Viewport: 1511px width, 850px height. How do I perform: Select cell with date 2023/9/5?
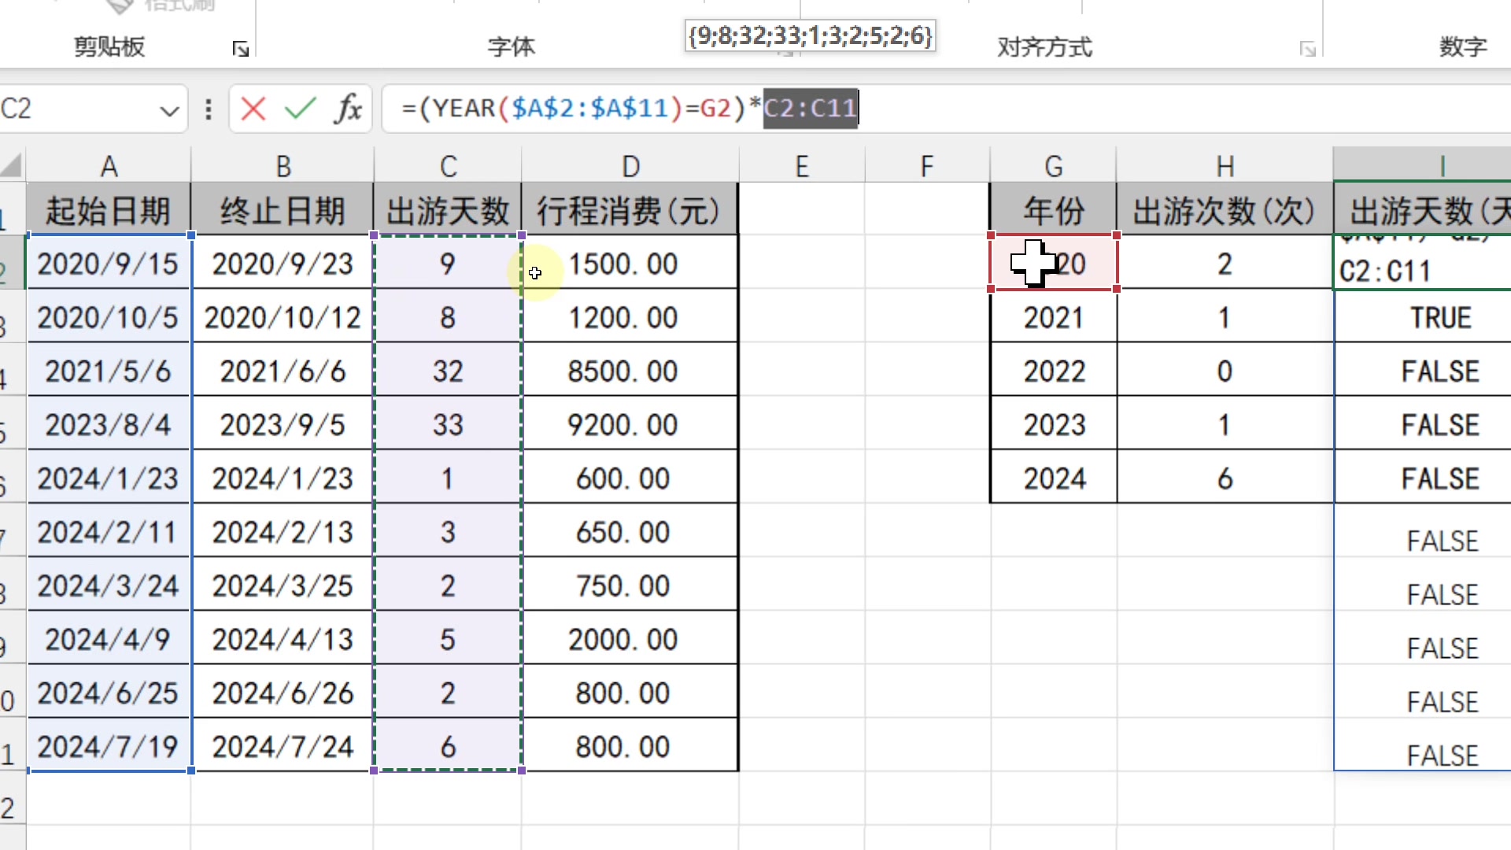tap(283, 424)
